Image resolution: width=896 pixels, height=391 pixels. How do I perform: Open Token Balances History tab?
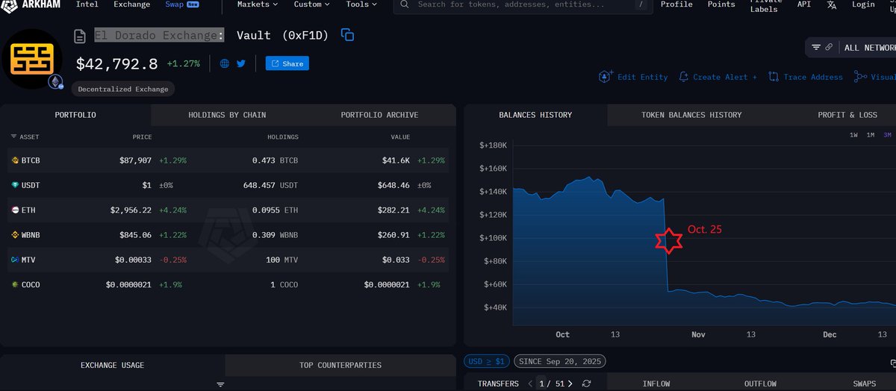(x=691, y=115)
